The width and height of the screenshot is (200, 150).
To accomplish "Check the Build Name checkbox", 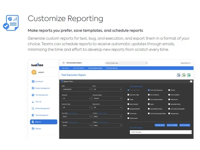I will [169, 100].
